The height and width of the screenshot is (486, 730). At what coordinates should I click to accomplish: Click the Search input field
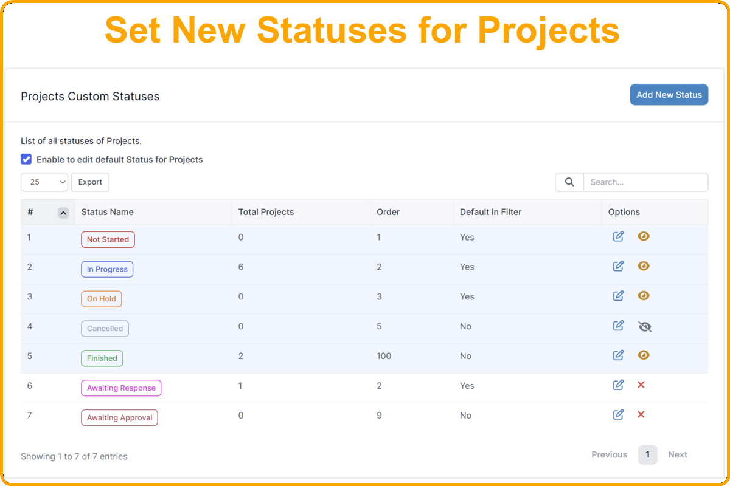pos(645,182)
